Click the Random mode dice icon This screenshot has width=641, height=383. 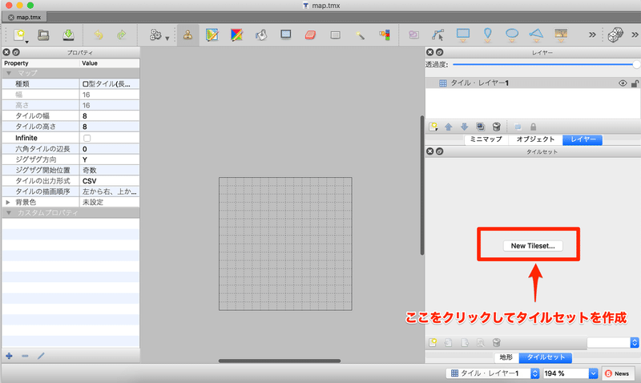(x=615, y=34)
